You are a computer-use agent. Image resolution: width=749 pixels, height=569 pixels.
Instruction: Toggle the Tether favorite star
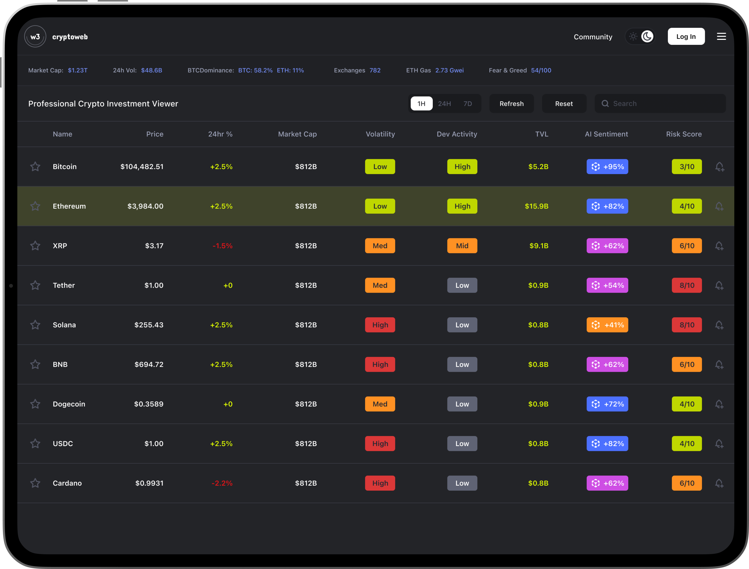[x=35, y=286]
